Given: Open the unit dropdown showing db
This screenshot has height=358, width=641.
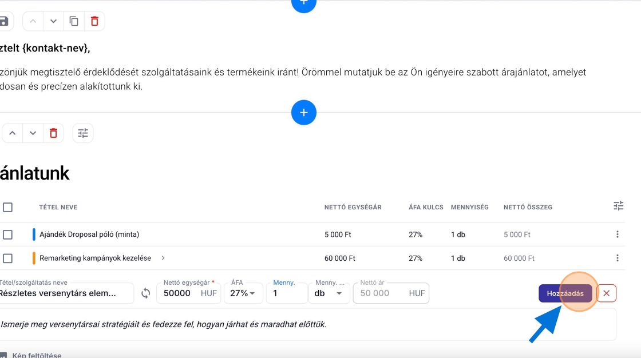Looking at the screenshot, I should (x=329, y=293).
